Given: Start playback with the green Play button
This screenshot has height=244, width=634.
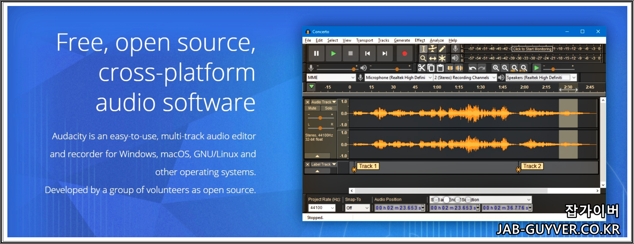Looking at the screenshot, I should click(x=333, y=54).
